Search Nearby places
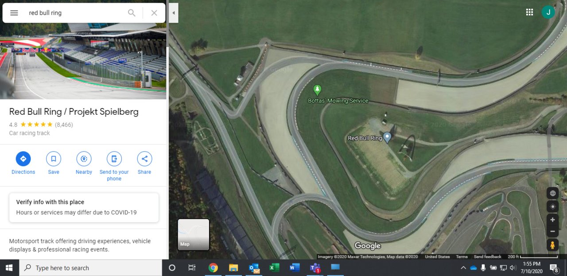Screen dimensions: 567x276 84,163
